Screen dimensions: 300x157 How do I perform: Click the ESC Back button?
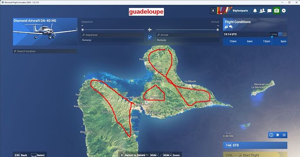click(21, 155)
